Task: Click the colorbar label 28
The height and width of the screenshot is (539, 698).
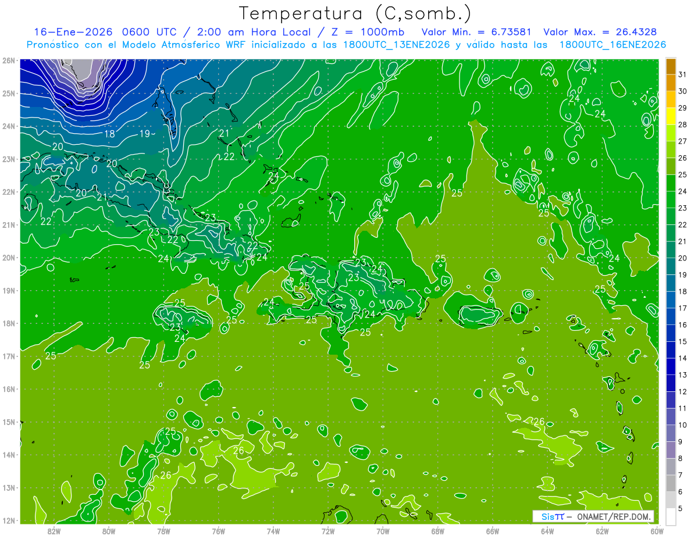Action: coord(682,124)
